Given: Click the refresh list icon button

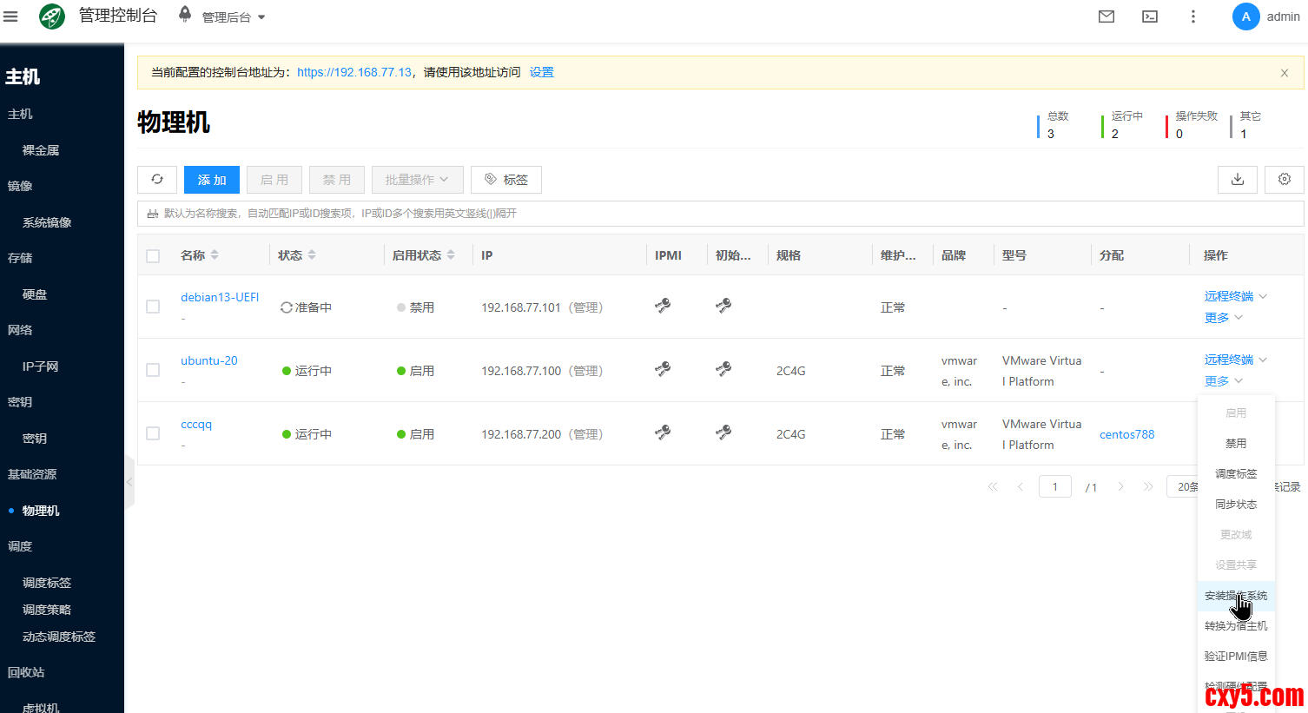Looking at the screenshot, I should click(157, 180).
